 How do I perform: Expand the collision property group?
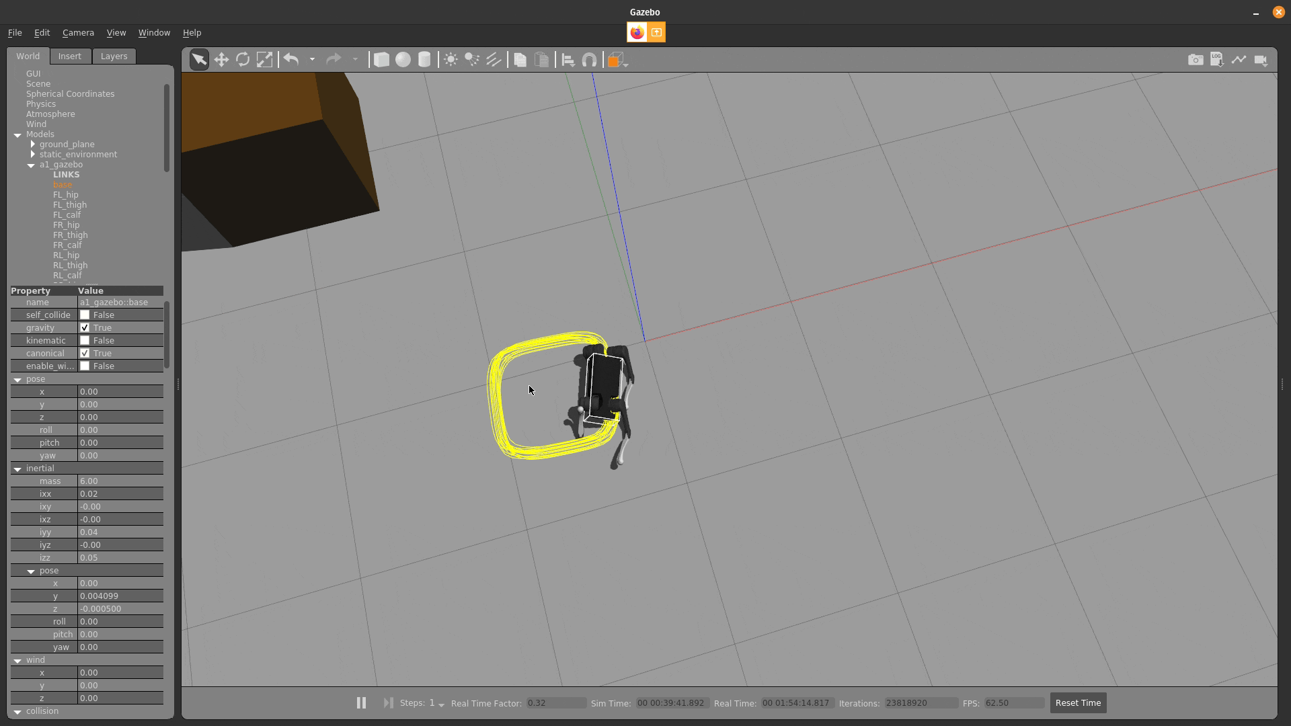[17, 711]
